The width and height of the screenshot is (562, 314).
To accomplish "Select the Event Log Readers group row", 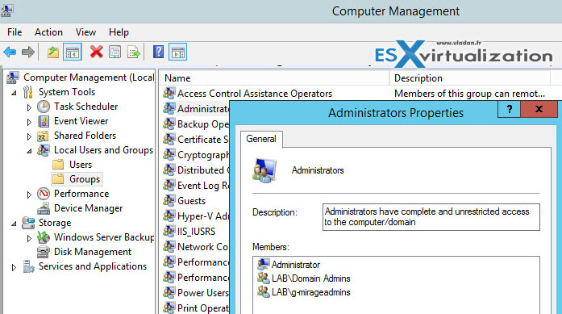I will 203,186.
